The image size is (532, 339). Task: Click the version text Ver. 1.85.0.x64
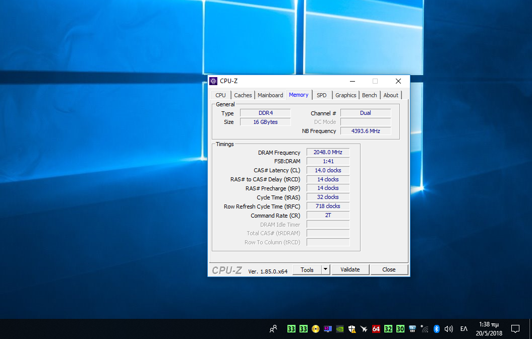coord(268,271)
